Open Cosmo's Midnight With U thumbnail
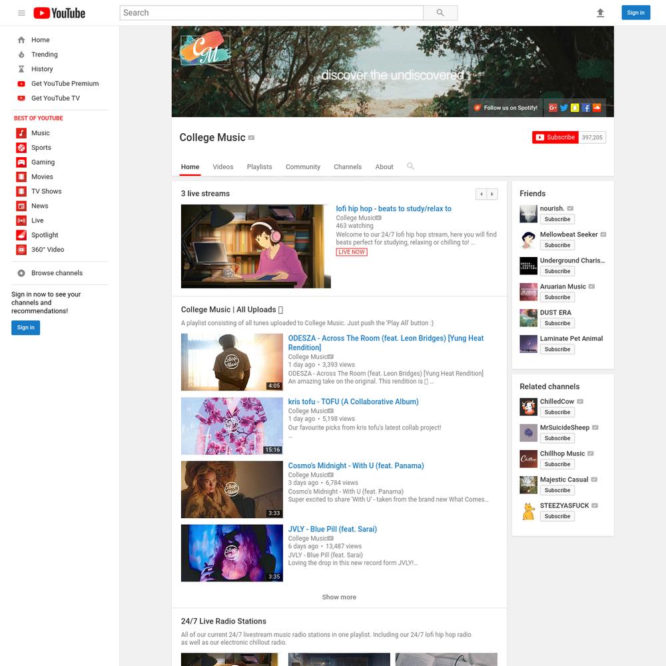The height and width of the screenshot is (666, 666). pos(232,490)
